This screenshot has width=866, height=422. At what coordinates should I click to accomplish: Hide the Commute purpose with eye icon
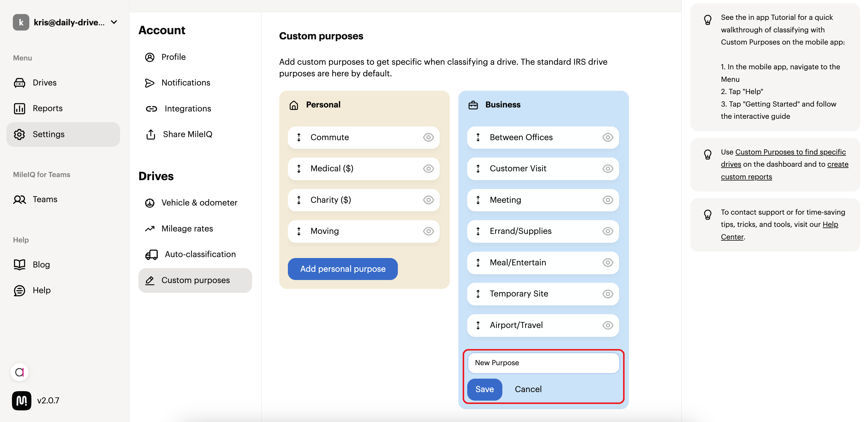428,137
